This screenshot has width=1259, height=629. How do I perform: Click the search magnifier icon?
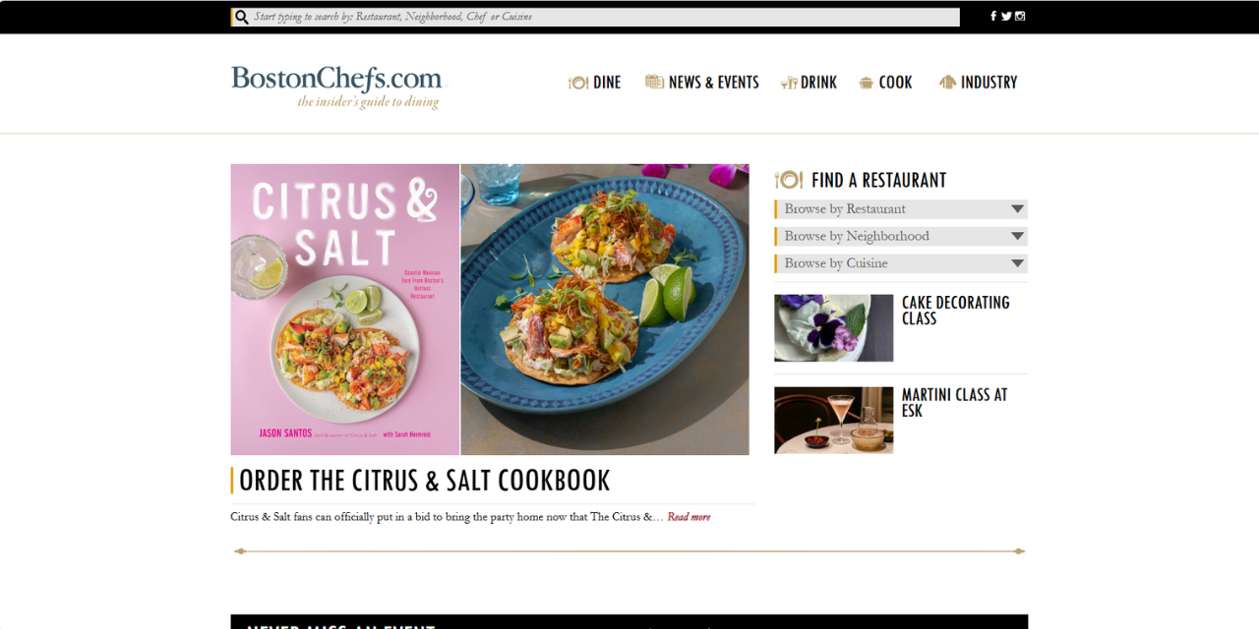(x=241, y=17)
